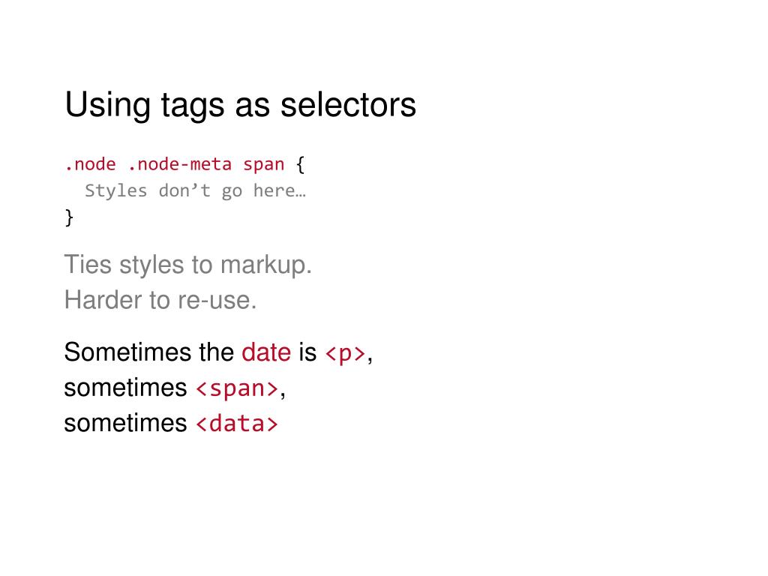768x576 pixels.
Task: Click the red word 'date'
Action: coord(266,352)
